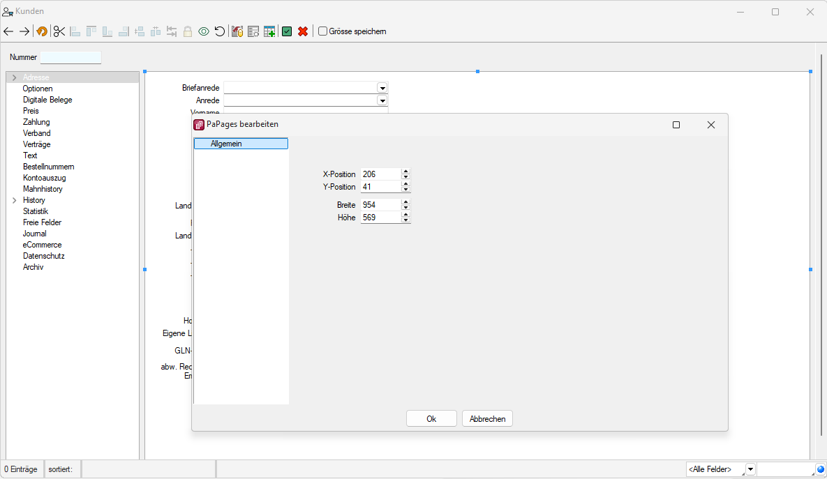Select Zahlung in the left sidebar
Screen dimensions: 827x479
coord(36,122)
